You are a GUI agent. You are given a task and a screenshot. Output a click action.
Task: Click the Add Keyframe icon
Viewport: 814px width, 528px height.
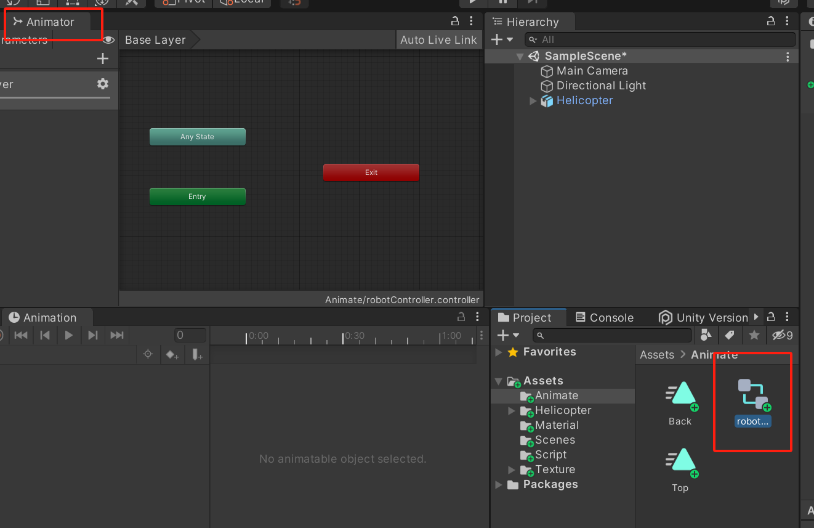click(x=172, y=354)
